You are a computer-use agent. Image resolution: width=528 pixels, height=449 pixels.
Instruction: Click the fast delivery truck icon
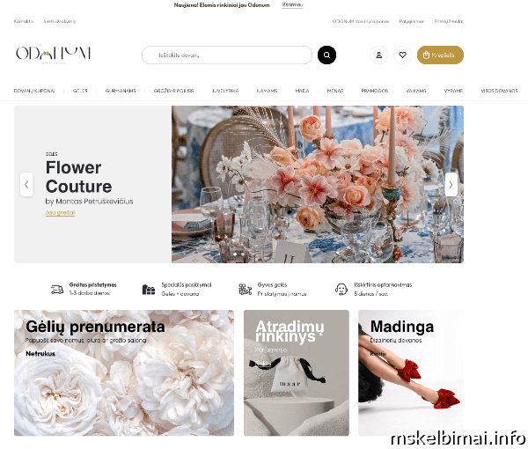pos(57,290)
